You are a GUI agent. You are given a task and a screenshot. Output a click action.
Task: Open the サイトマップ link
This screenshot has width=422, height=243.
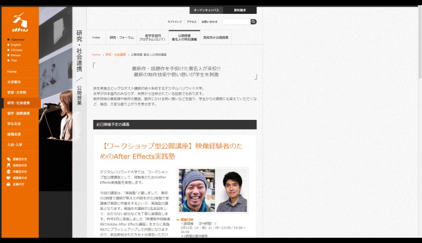pyautogui.click(x=175, y=22)
